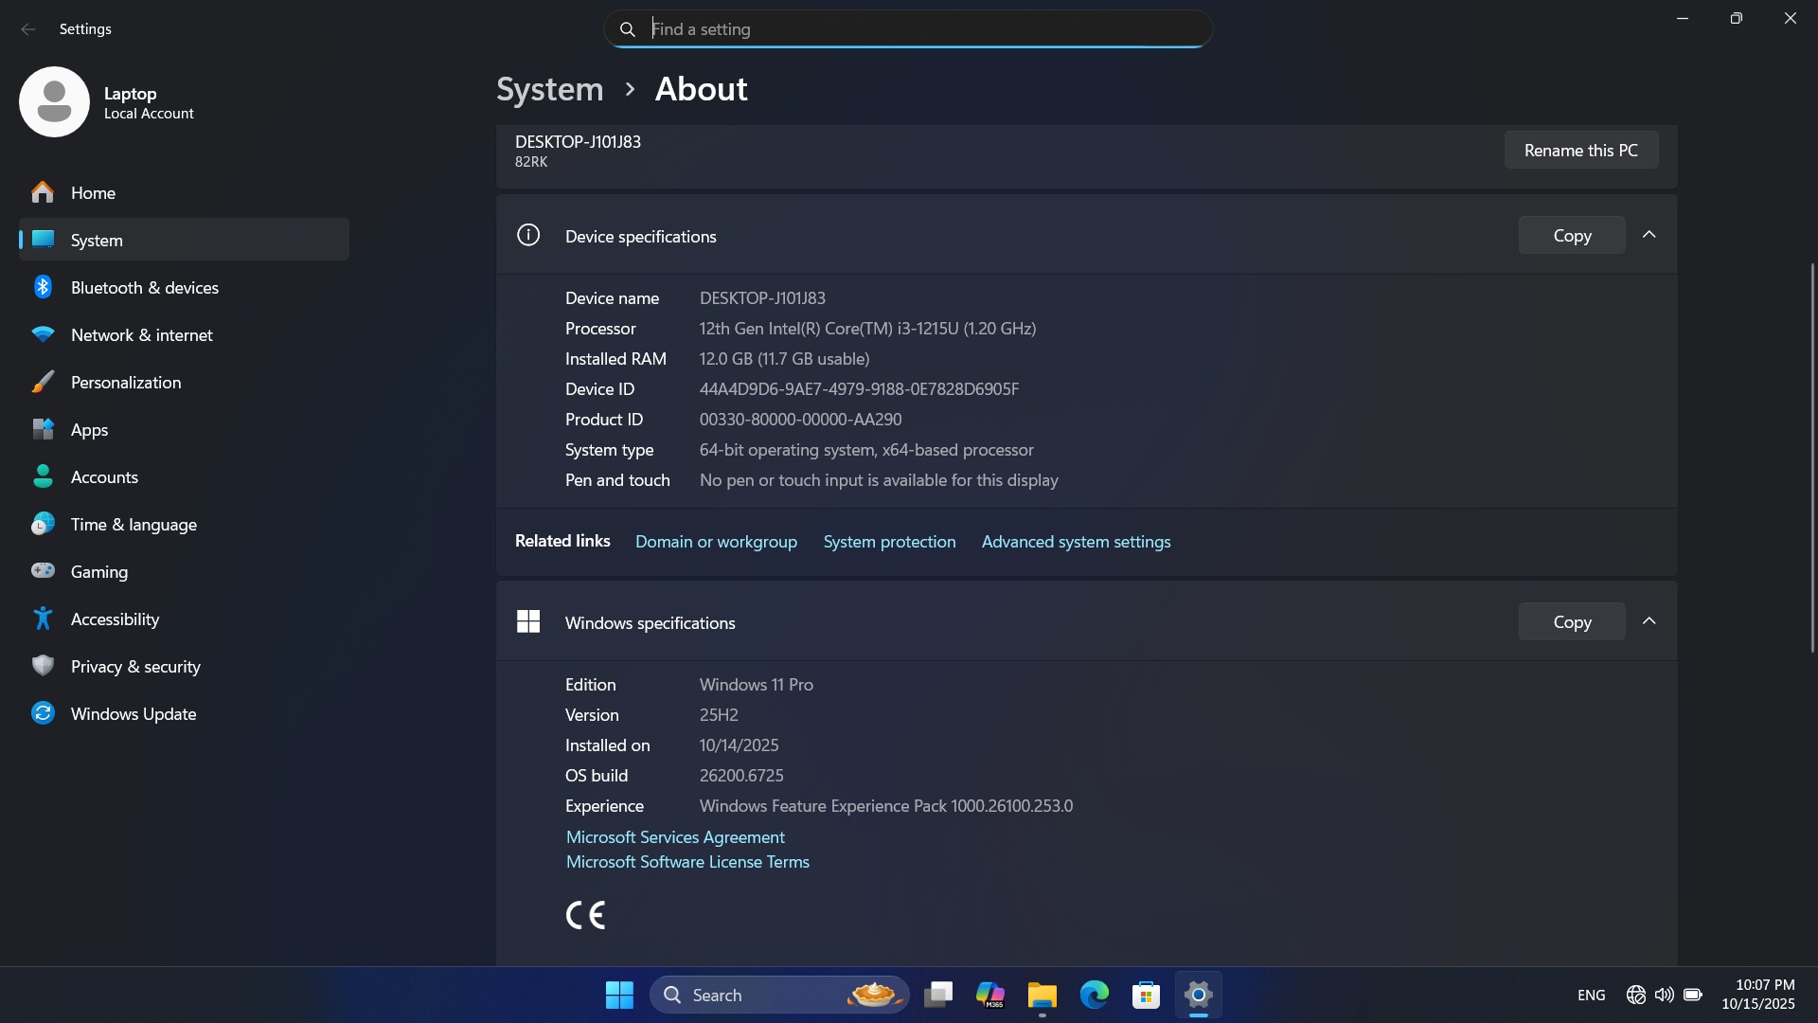
Task: Open Privacy & security shield icon
Action: (x=43, y=666)
